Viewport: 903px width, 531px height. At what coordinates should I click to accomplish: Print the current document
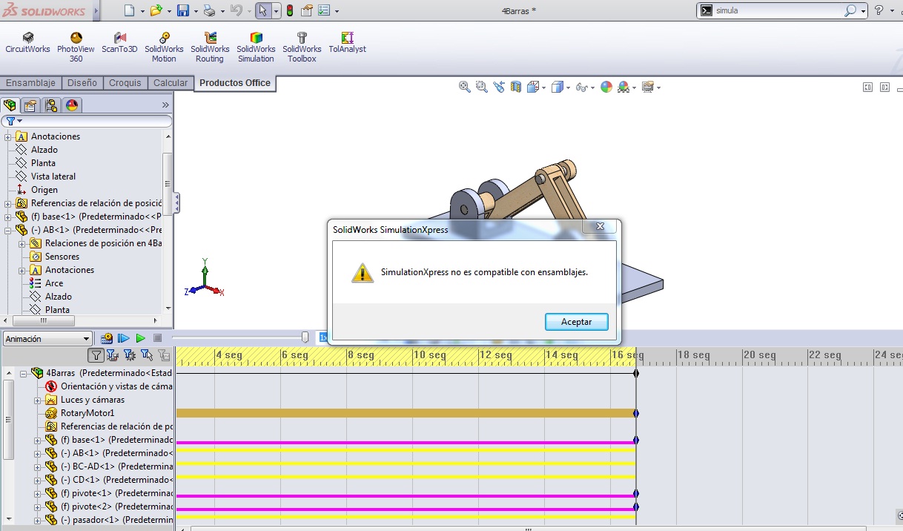pyautogui.click(x=209, y=10)
